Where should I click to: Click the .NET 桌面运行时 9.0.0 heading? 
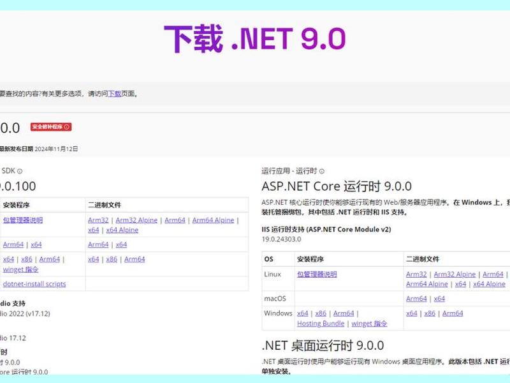point(323,345)
